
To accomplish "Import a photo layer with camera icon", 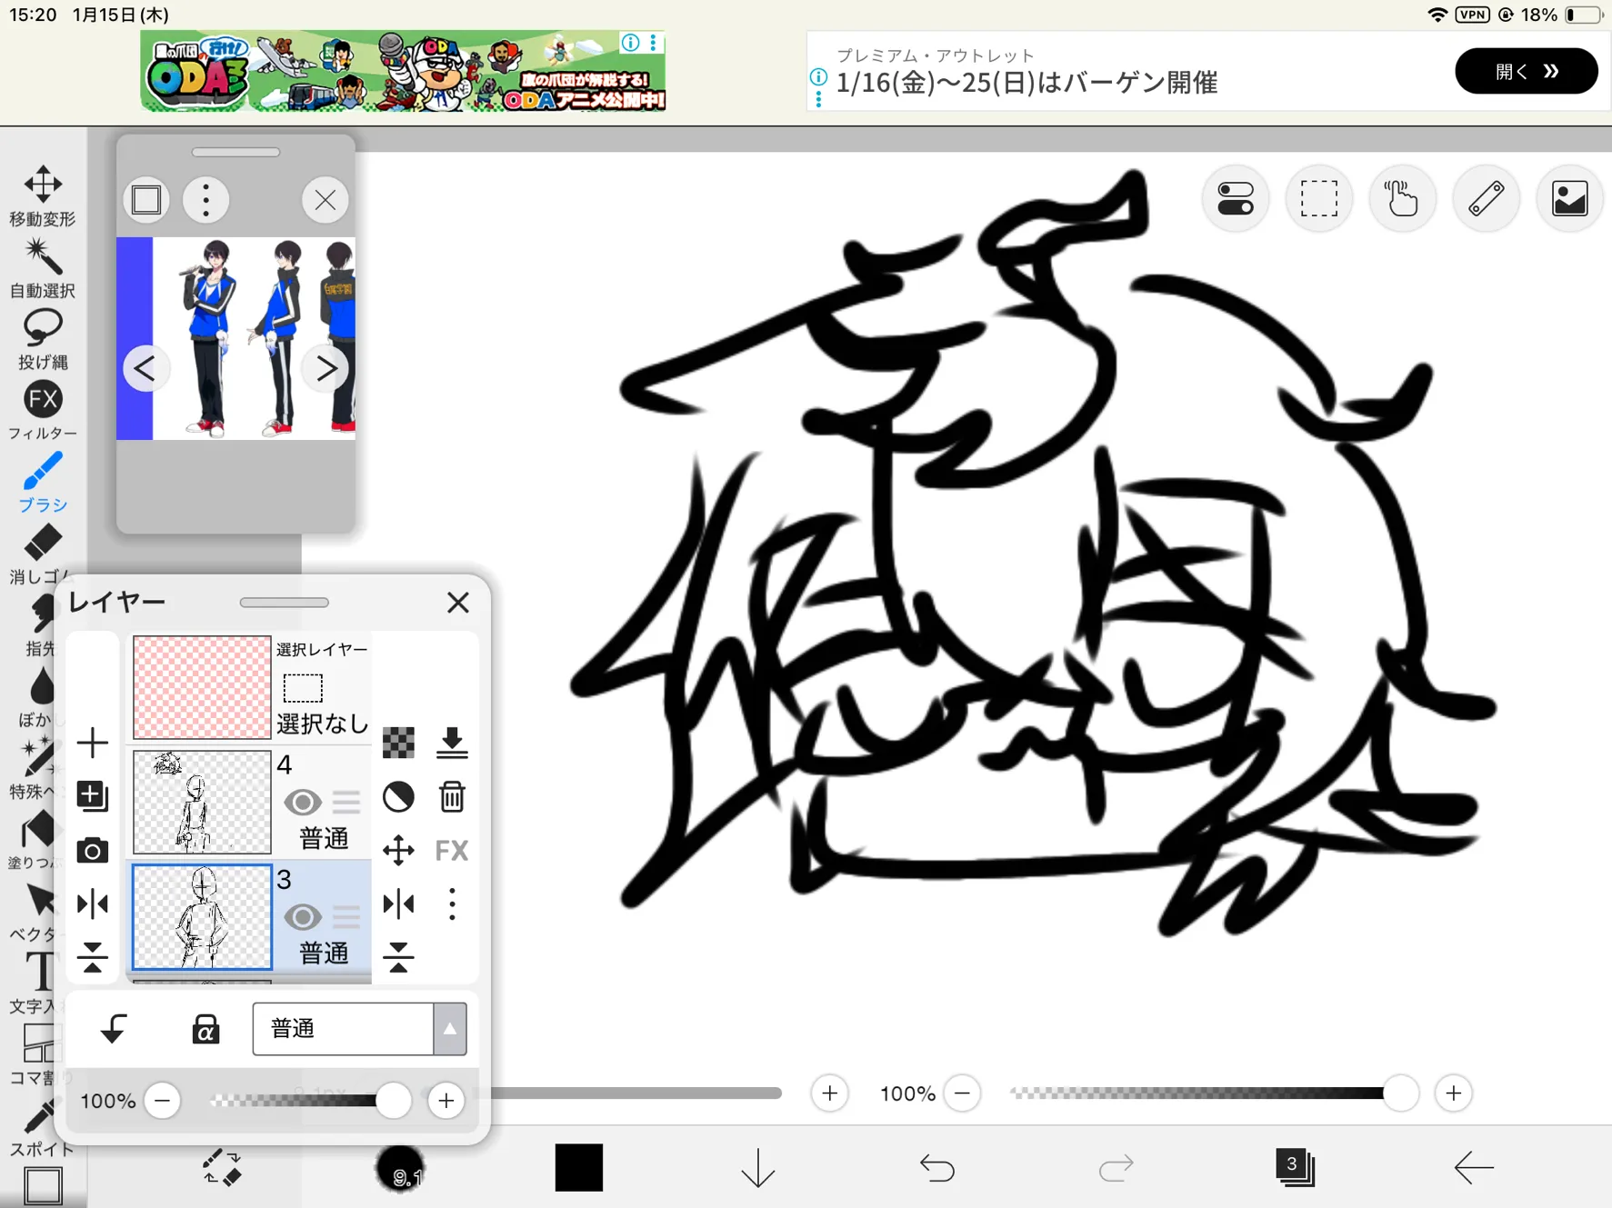I will point(93,851).
